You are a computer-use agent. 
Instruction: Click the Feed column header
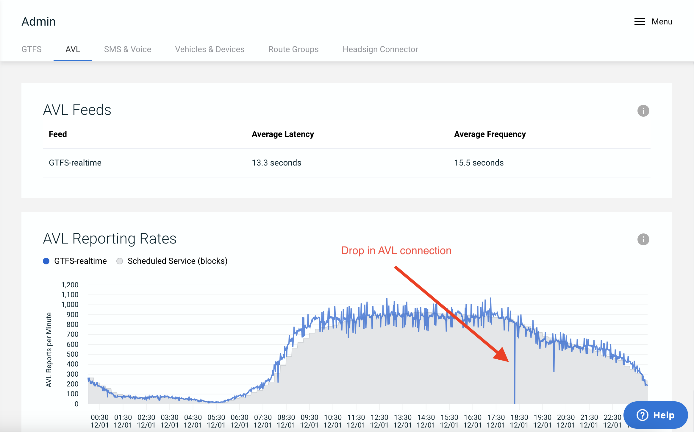pos(58,134)
